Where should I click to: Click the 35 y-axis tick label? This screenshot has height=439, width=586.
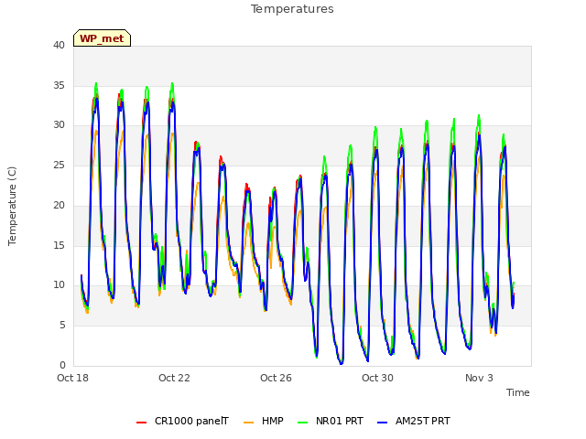59,85
